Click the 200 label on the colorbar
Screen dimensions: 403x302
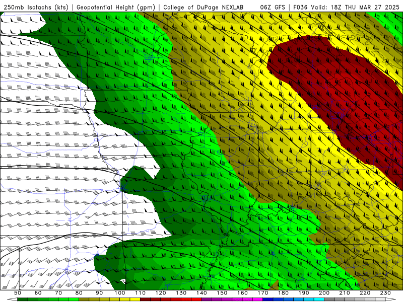coord(324,293)
